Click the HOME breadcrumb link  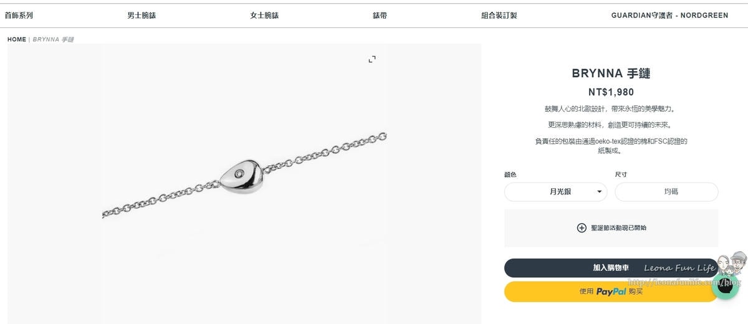click(17, 39)
